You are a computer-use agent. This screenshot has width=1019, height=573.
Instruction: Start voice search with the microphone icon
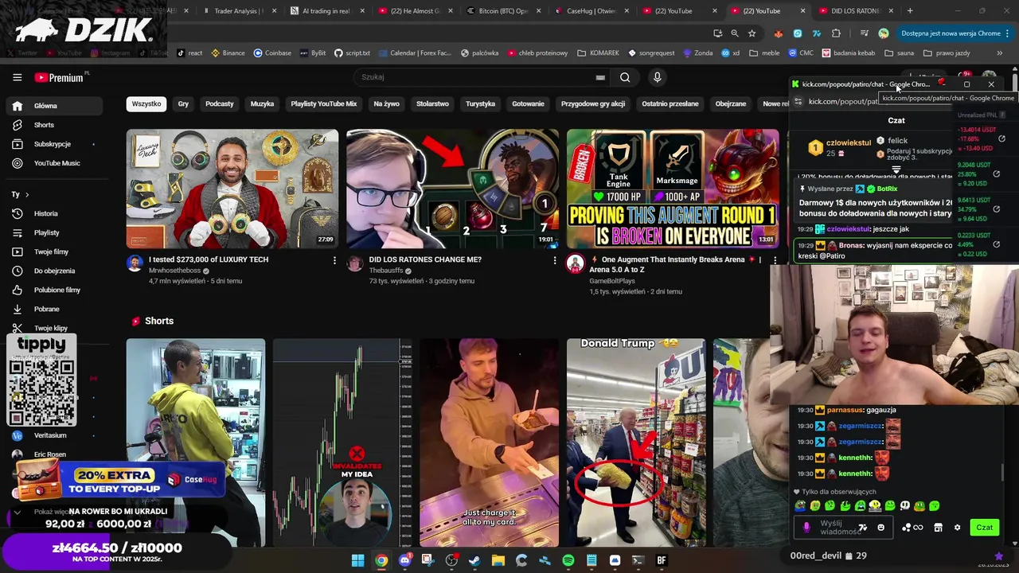(657, 77)
